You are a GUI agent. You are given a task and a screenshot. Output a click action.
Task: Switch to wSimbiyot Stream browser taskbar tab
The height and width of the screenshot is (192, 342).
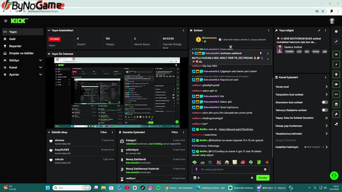(x=211, y=188)
